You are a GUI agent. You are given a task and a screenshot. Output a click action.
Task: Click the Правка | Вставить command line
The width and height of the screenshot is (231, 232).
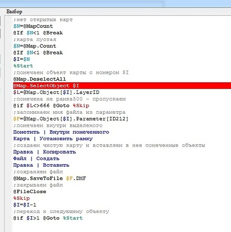tap(41, 165)
